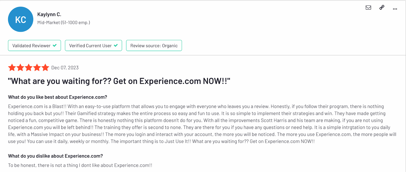Click 'What do you dislike' question heading

point(56,156)
